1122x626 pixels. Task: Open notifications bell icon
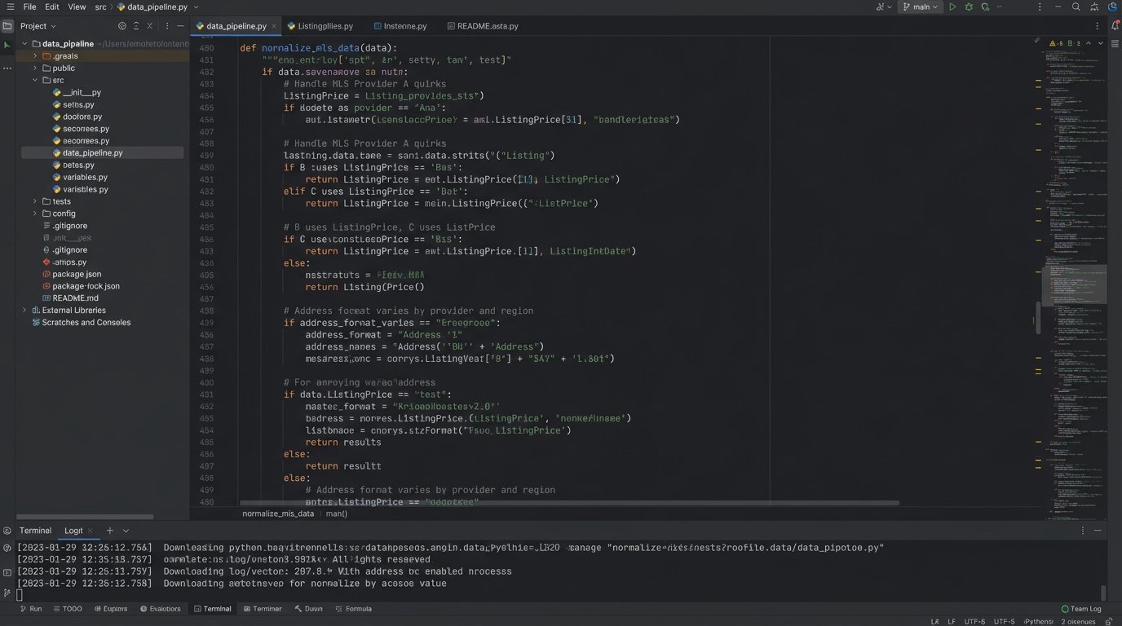[1115, 26]
